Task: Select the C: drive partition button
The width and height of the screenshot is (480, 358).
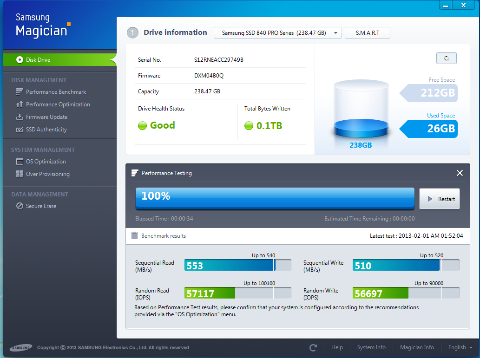Action: pyautogui.click(x=446, y=59)
